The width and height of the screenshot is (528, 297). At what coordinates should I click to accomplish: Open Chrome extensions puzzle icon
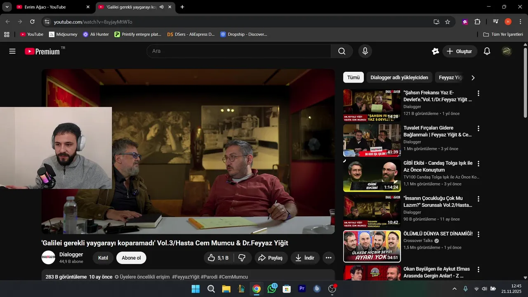[x=477, y=22]
